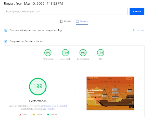Click the Gold Port website screenshot thumbnail
The image size is (153, 117).
(x=110, y=93)
